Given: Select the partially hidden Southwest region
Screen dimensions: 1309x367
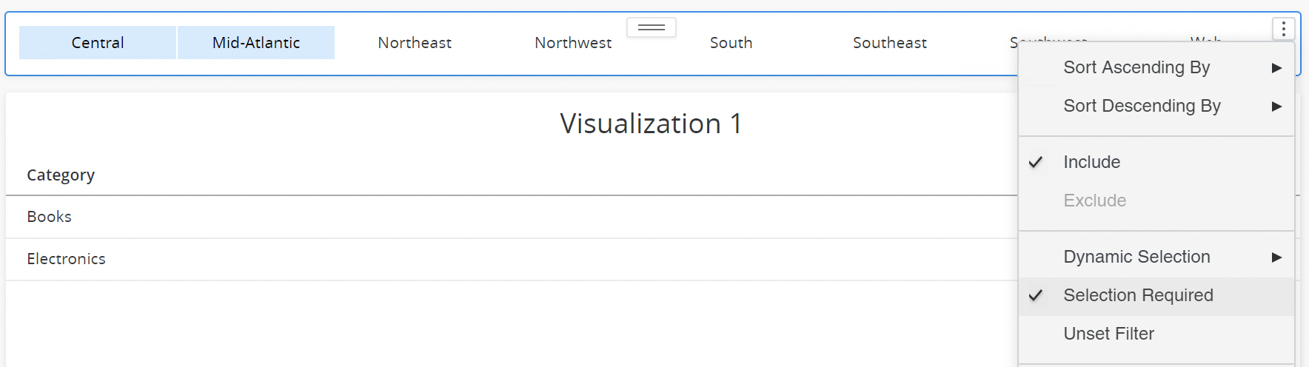Looking at the screenshot, I should [x=1014, y=40].
